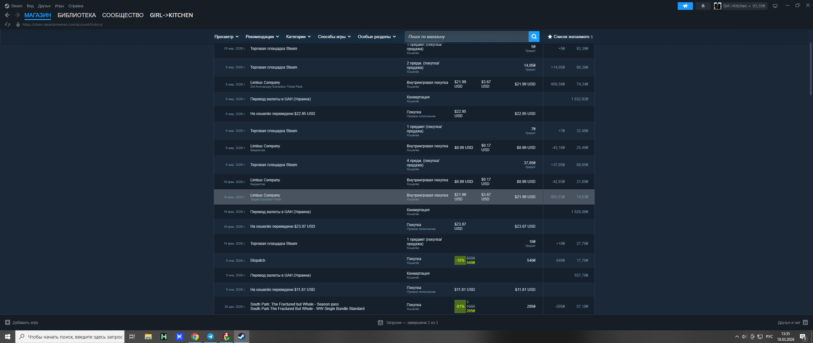
Task: Expand the Особые разделы dropdown
Action: point(377,37)
